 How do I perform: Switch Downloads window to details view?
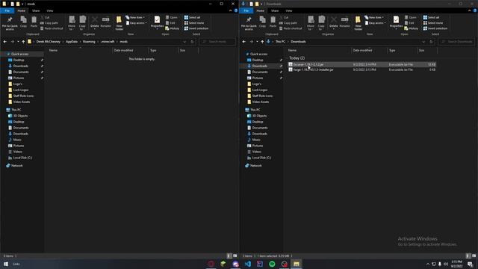point(468,256)
